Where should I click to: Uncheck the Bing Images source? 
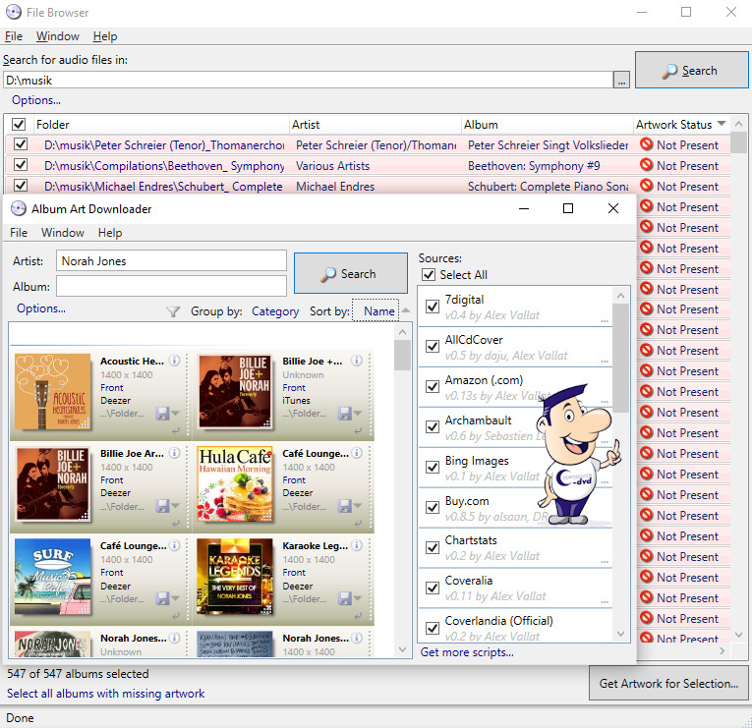[433, 467]
